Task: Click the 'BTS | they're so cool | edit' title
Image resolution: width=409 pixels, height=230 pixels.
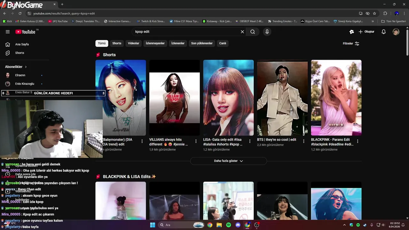Action: click(x=277, y=140)
